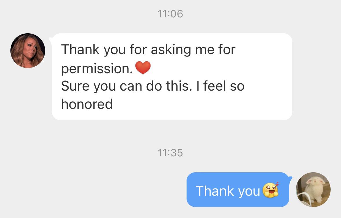Screen dimensions: 341x218
Task: Click the red heart emoji after permission
Action: point(143,68)
